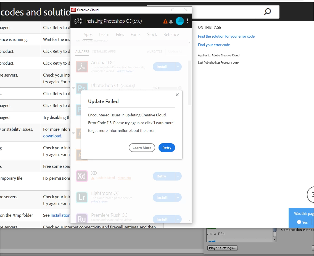Click the Update All button
The height and width of the screenshot is (256, 314).
(175, 51)
